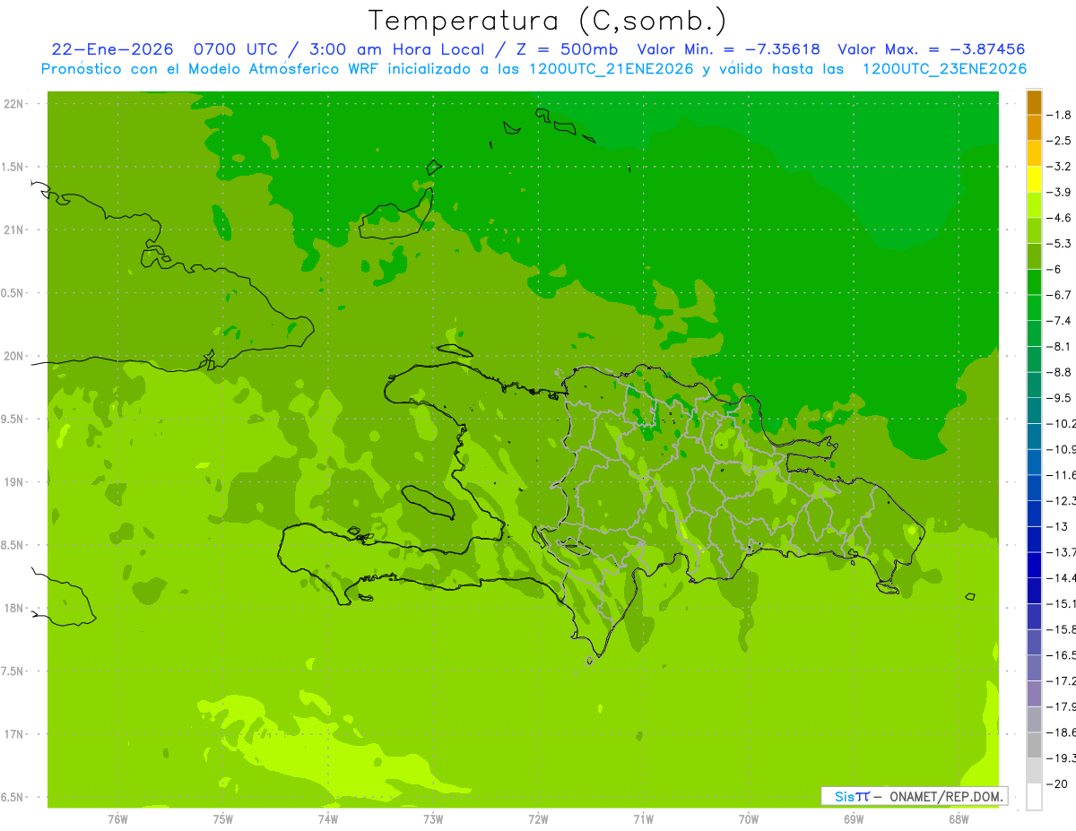Pick the purple swatch between -17.2 and -17.9
The image size is (1076, 831).
pos(1034,694)
